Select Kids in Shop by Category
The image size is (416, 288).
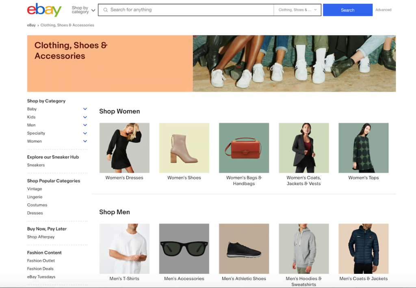pyautogui.click(x=31, y=117)
